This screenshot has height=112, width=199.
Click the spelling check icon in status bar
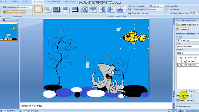(20, 111)
